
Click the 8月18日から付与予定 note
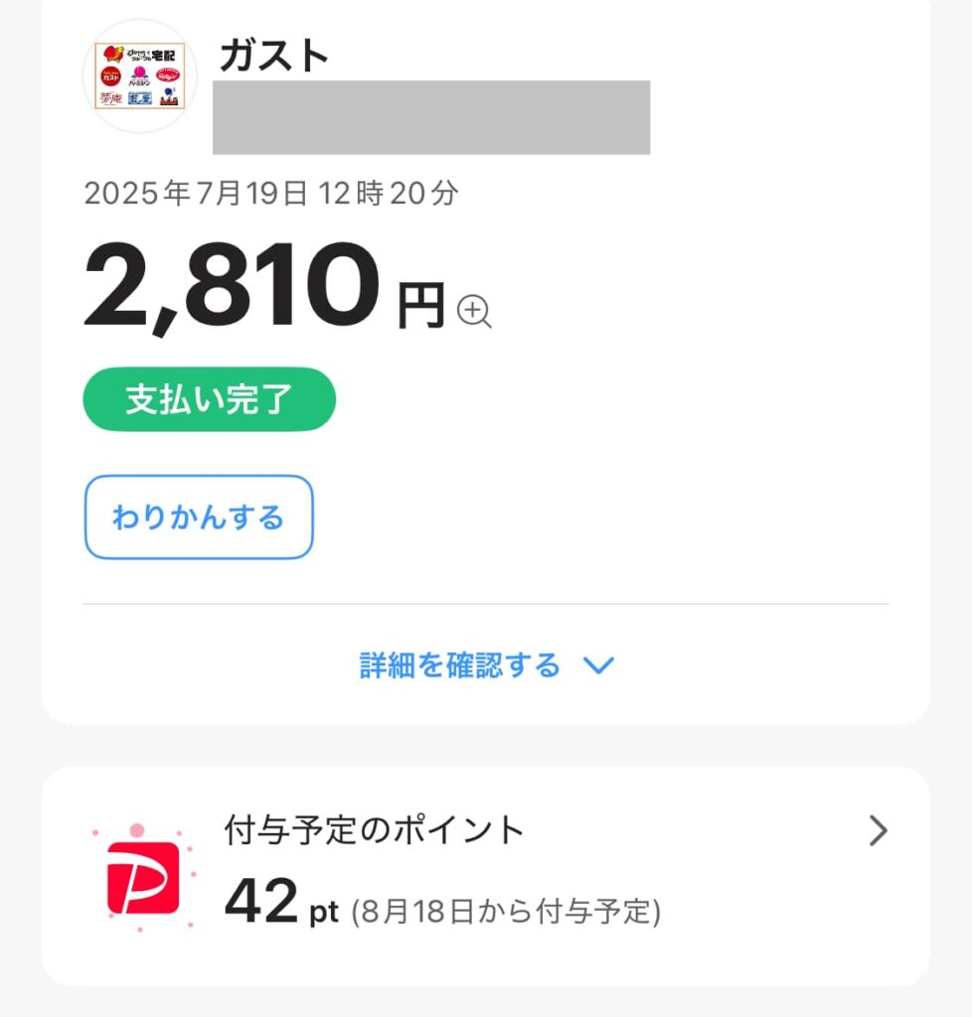[x=506, y=912]
